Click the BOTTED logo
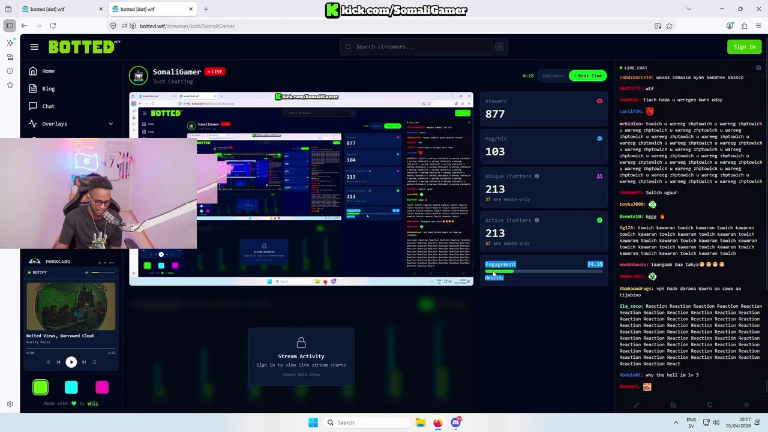The height and width of the screenshot is (432, 768). click(x=84, y=47)
